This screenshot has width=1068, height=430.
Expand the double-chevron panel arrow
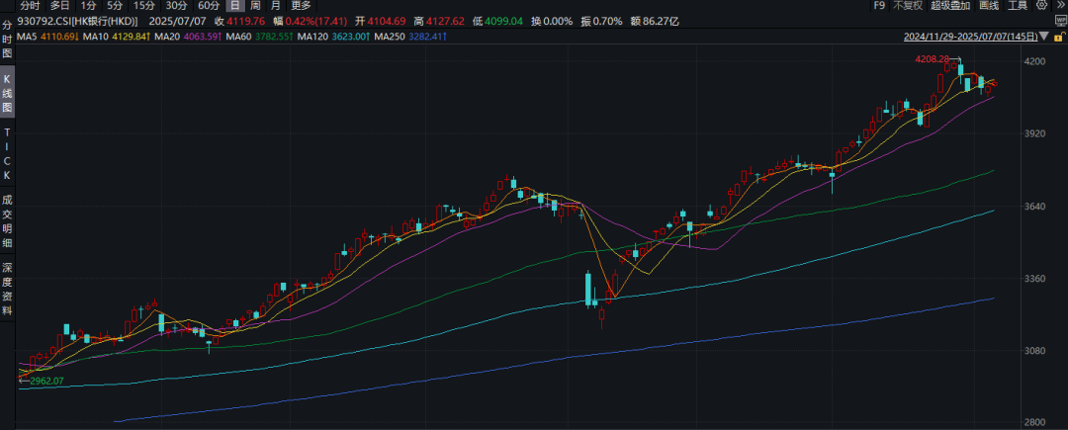coord(1060,5)
